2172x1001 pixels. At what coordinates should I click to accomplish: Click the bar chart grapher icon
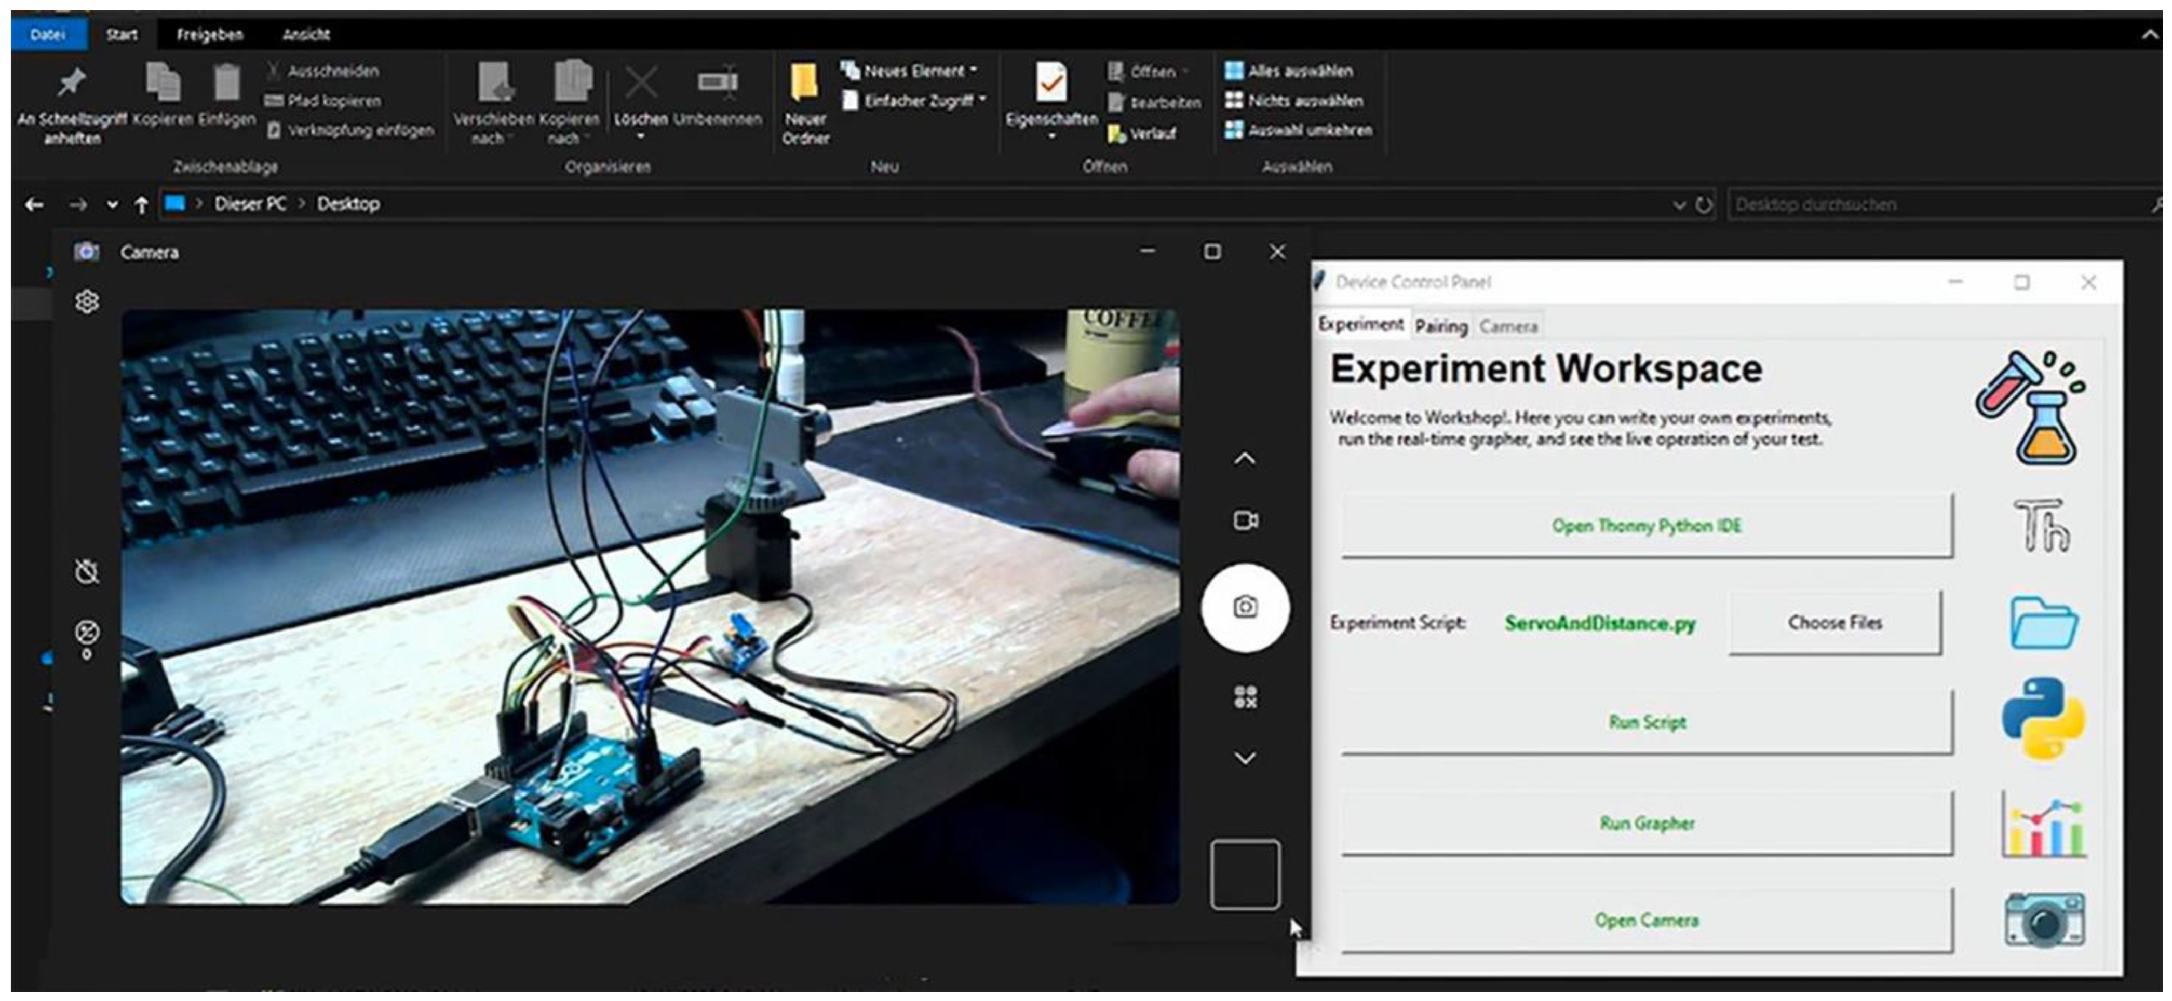[x=2043, y=828]
